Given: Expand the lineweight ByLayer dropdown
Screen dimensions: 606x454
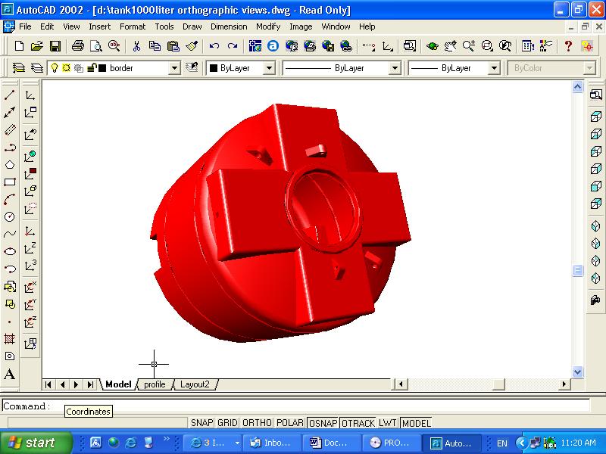Looking at the screenshot, I should (494, 68).
